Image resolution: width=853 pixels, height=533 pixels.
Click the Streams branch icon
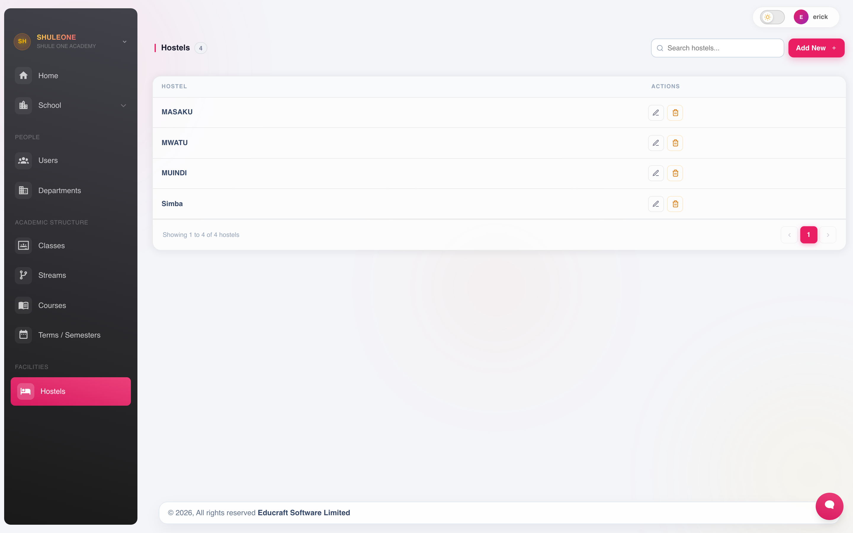point(23,275)
